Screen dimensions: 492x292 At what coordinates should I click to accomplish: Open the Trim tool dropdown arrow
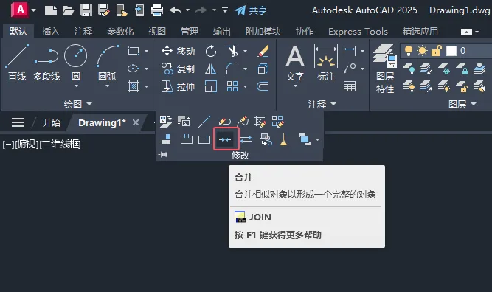tap(245, 51)
